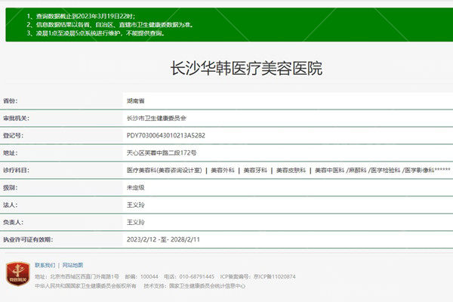Click notice line one about 2023年3月19日22时
Screen dimensions: 453x302
[82, 16]
